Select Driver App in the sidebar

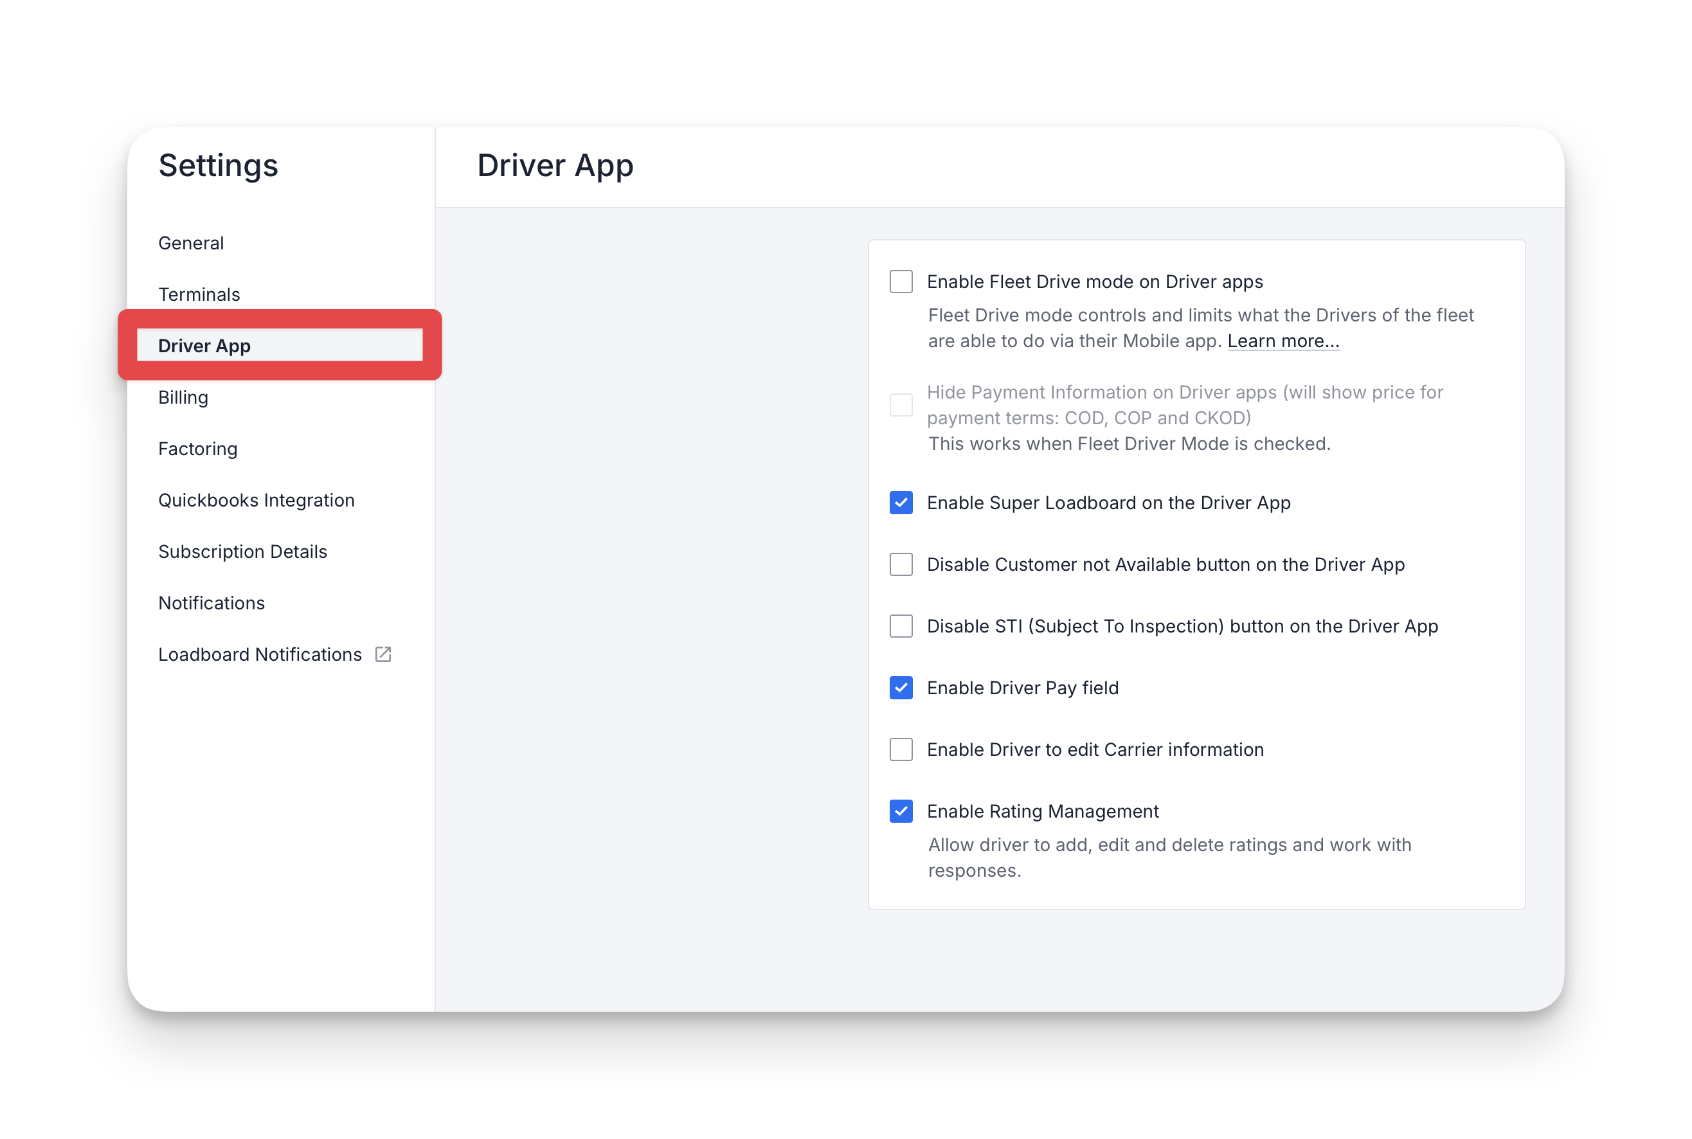[204, 346]
